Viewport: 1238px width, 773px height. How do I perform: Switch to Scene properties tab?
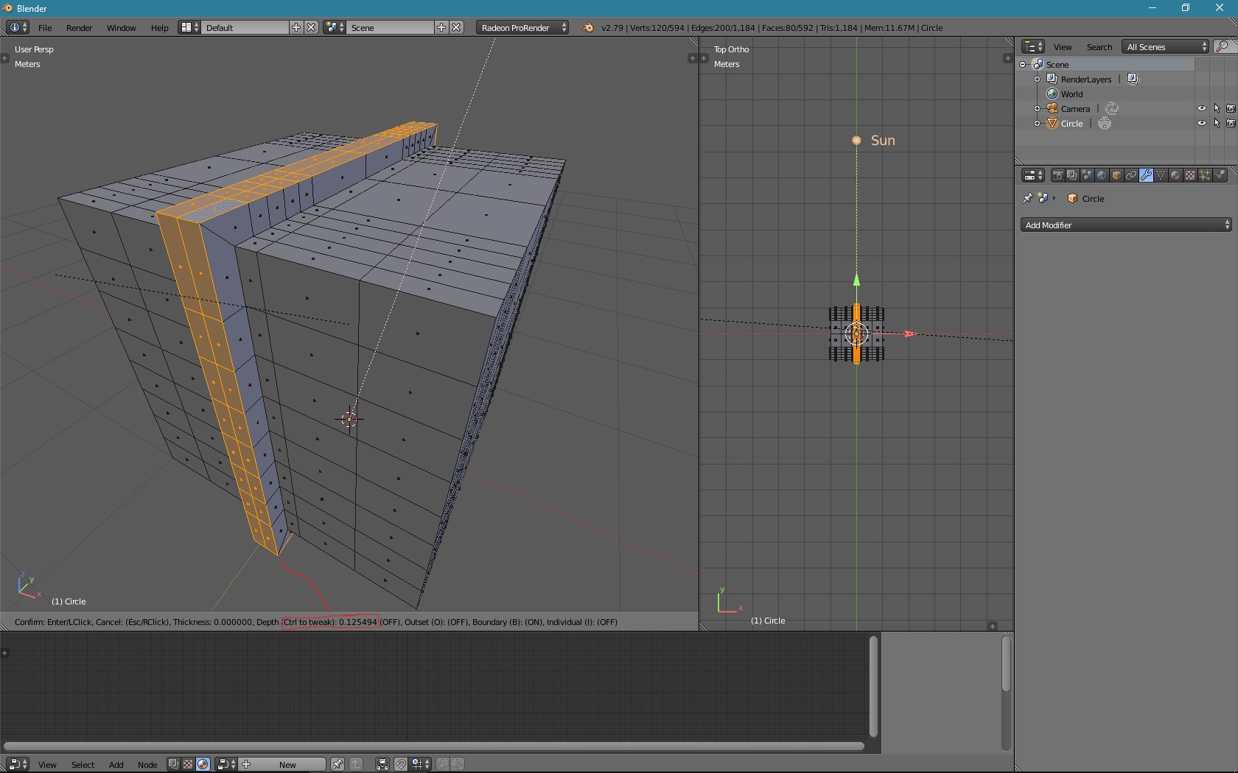click(1087, 174)
